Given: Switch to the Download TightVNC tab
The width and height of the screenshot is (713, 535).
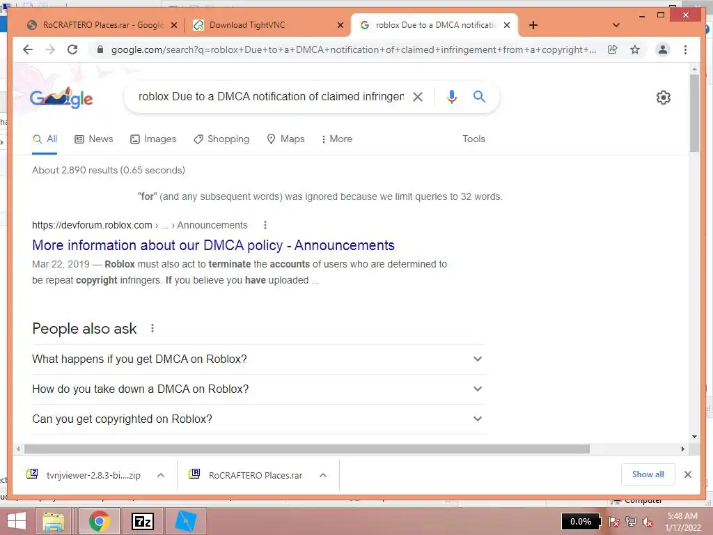Looking at the screenshot, I should [x=247, y=25].
